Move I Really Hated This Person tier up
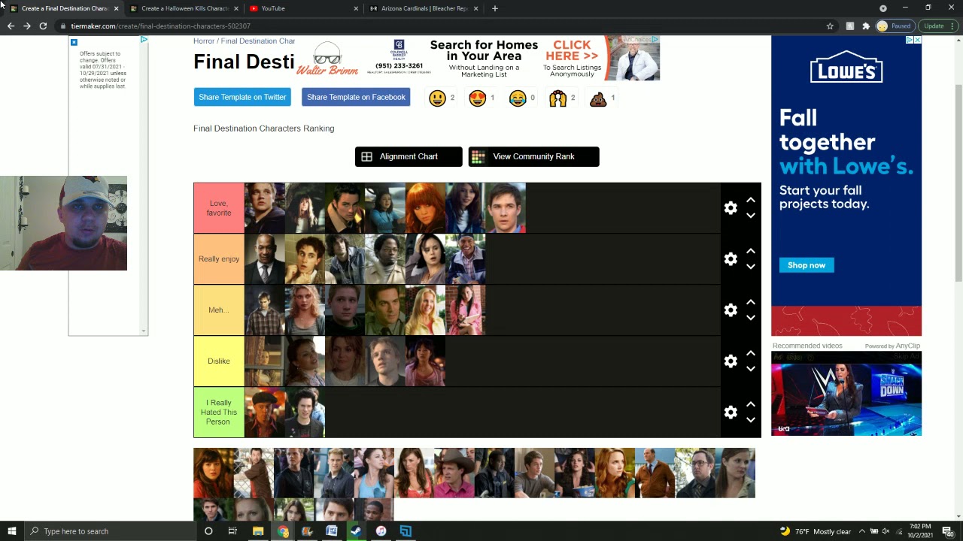Image resolution: width=963 pixels, height=541 pixels. pyautogui.click(x=750, y=404)
